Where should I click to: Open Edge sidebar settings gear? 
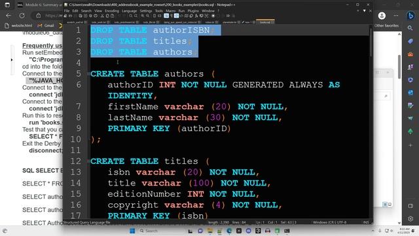(410, 219)
